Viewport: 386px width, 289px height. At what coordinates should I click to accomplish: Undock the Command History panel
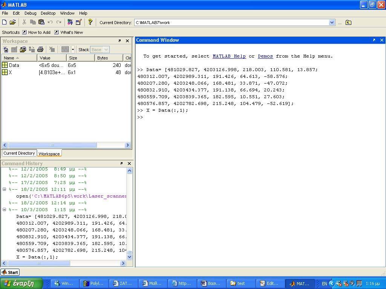click(x=121, y=163)
